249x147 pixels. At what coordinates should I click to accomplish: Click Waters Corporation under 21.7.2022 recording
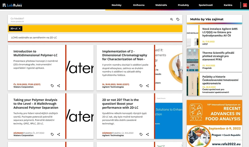click(23, 135)
